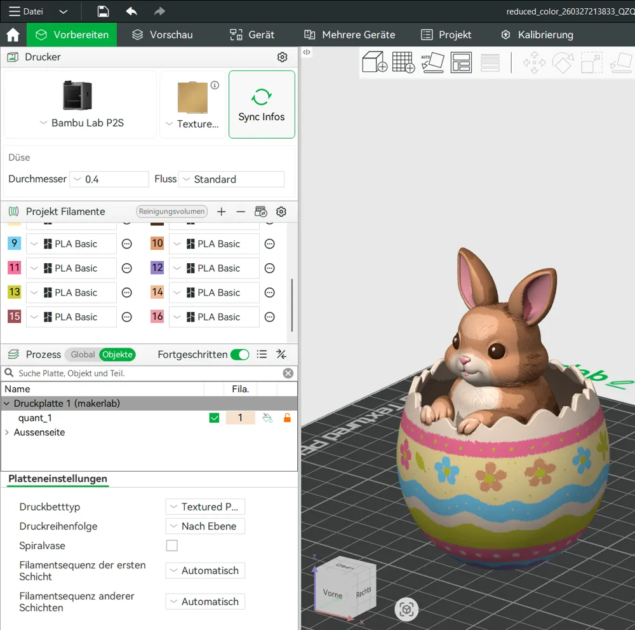Clear search with the X icon
635x630 pixels.
(288, 373)
